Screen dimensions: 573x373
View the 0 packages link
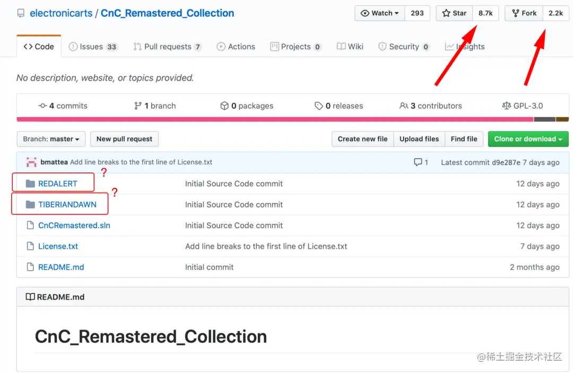[x=247, y=106]
